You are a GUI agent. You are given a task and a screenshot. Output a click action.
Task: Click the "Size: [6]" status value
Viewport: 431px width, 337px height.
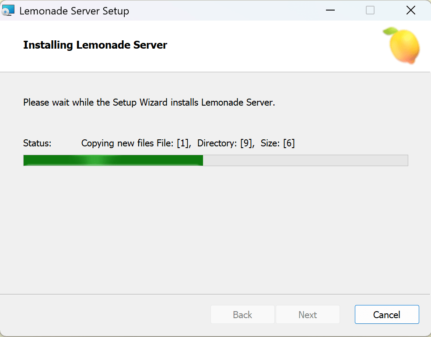click(x=277, y=143)
